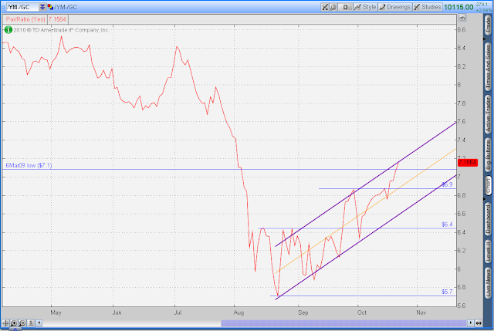Click the zoom out magnifier icon

pos(22,323)
